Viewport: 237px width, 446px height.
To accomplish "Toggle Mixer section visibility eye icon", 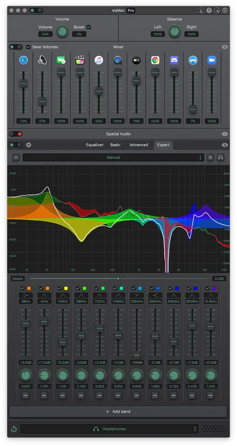I will (225, 47).
